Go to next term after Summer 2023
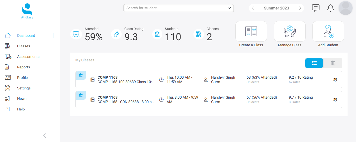The image size is (356, 142). pyautogui.click(x=300, y=8)
